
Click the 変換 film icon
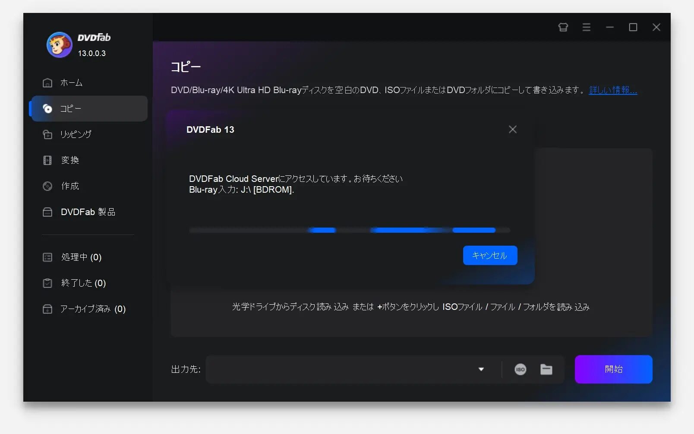pyautogui.click(x=47, y=160)
